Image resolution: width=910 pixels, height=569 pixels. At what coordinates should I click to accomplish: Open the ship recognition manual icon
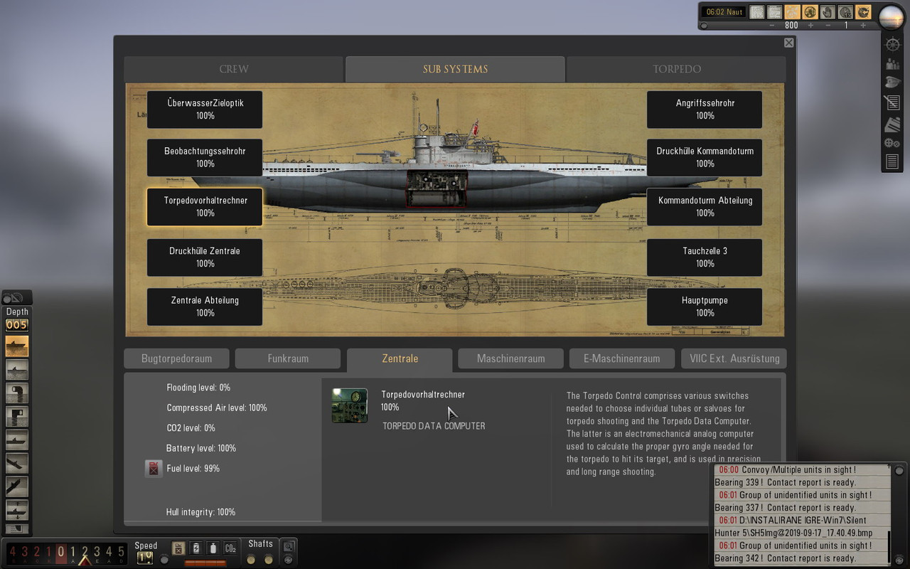pyautogui.click(x=893, y=124)
